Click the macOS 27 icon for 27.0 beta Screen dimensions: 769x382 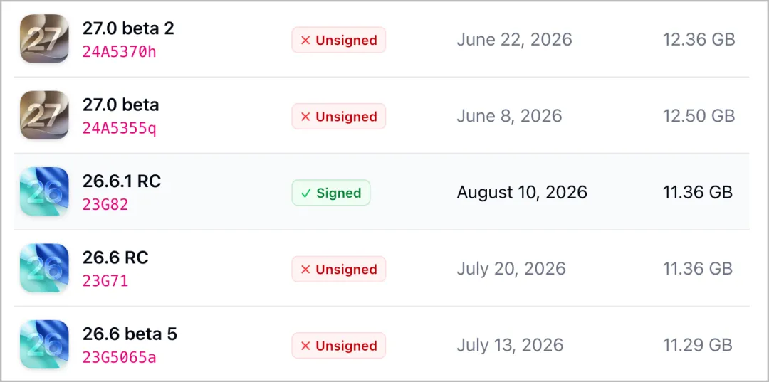pyautogui.click(x=44, y=115)
